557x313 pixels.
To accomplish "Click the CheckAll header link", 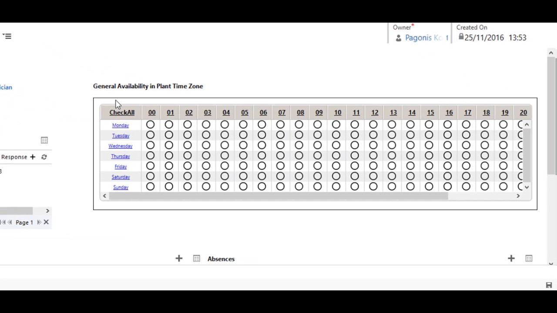I will point(122,113).
